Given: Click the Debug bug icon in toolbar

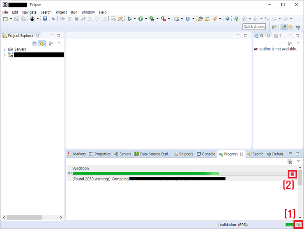Looking at the screenshot, I should (x=129, y=18).
